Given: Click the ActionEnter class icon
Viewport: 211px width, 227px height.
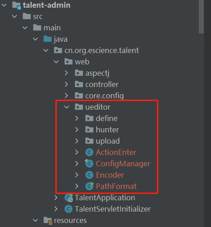Looking at the screenshot, I should coord(89,152).
